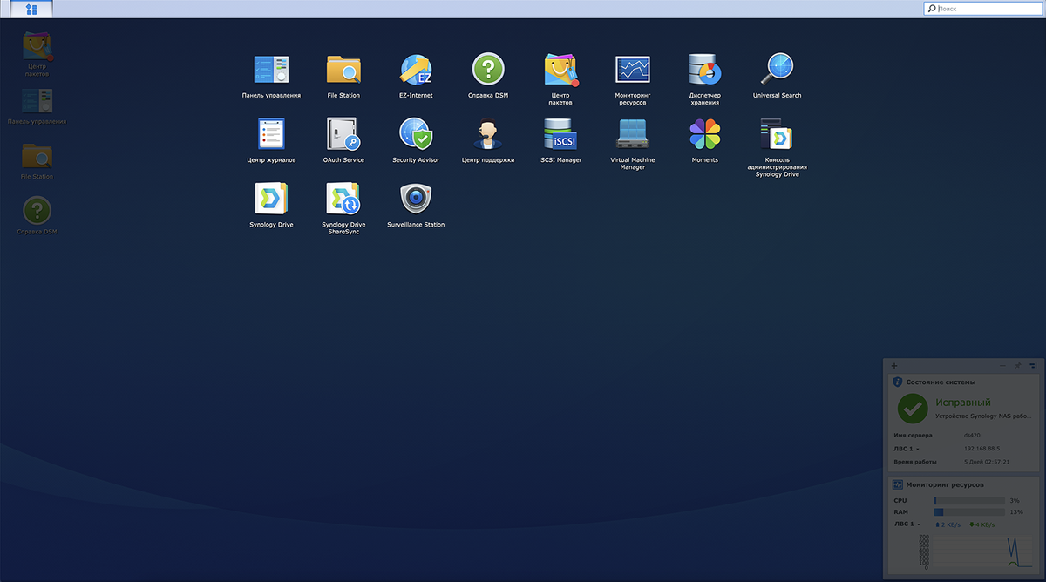Click the Main Menu button in taskbar
This screenshot has height=582, width=1046.
pyautogui.click(x=31, y=9)
